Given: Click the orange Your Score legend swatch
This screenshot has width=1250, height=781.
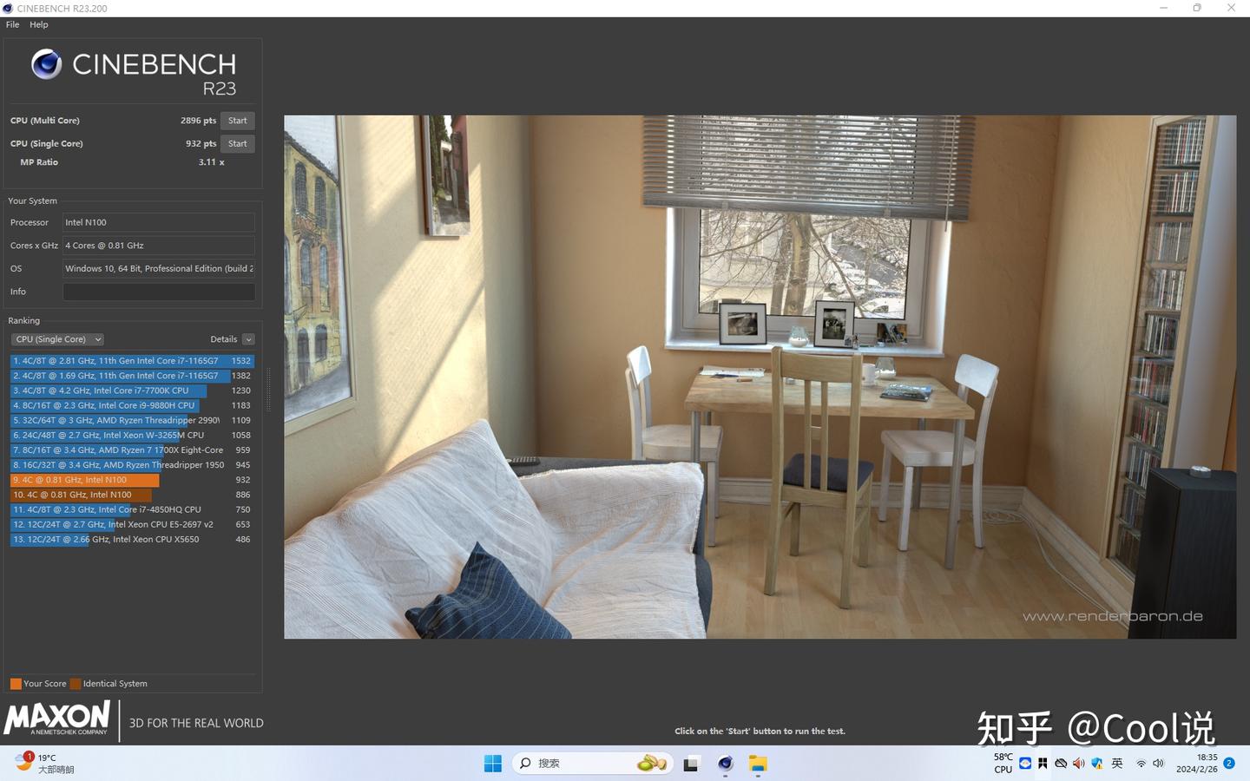Looking at the screenshot, I should pyautogui.click(x=16, y=684).
